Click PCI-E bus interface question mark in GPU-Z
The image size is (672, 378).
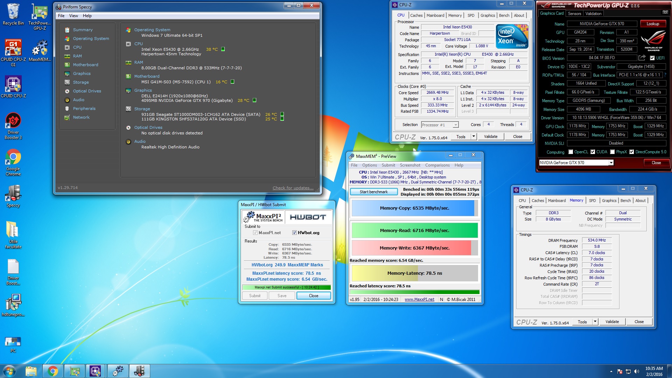tap(665, 75)
